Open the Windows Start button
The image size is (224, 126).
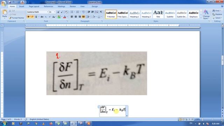[x=4, y=123]
